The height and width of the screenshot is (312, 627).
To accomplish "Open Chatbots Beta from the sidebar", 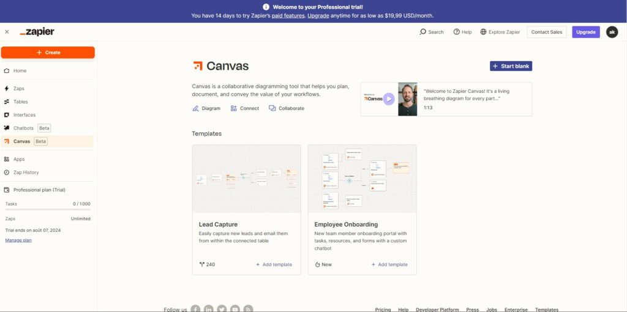I will click(x=48, y=128).
